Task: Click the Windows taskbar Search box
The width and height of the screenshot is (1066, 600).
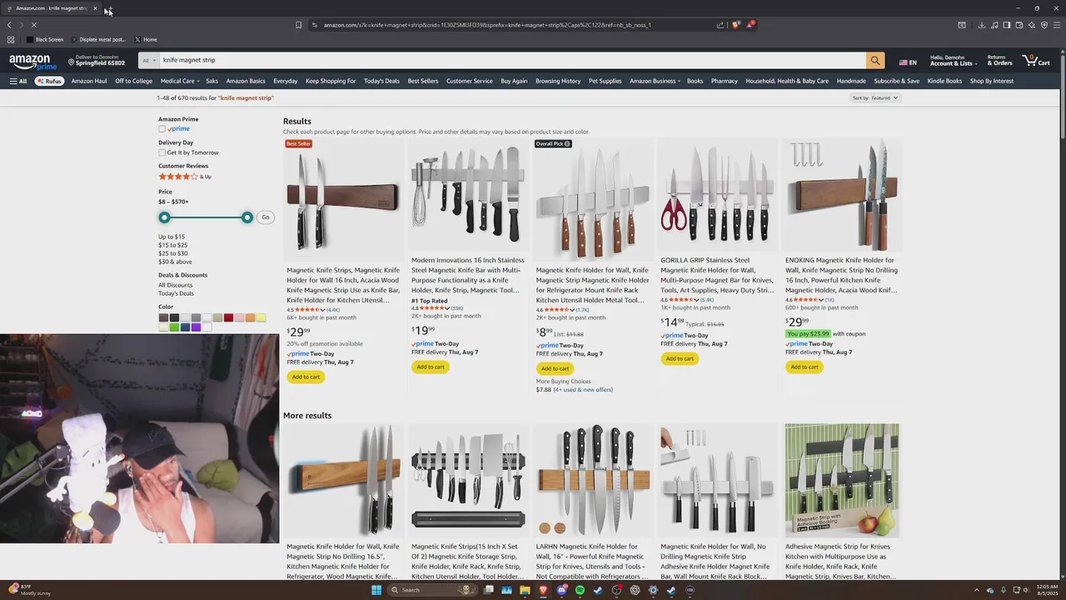Action: 433,590
